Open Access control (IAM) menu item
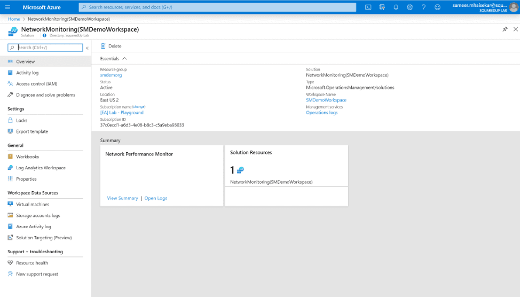 pos(36,84)
